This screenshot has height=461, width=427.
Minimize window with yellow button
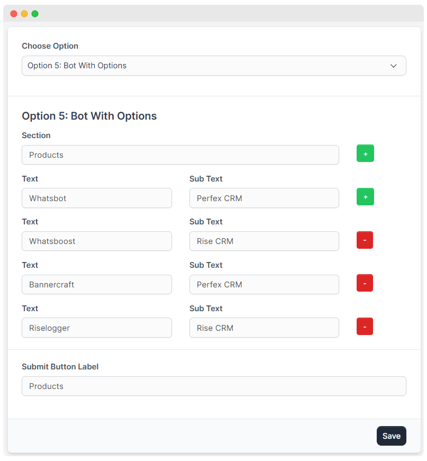click(x=24, y=14)
